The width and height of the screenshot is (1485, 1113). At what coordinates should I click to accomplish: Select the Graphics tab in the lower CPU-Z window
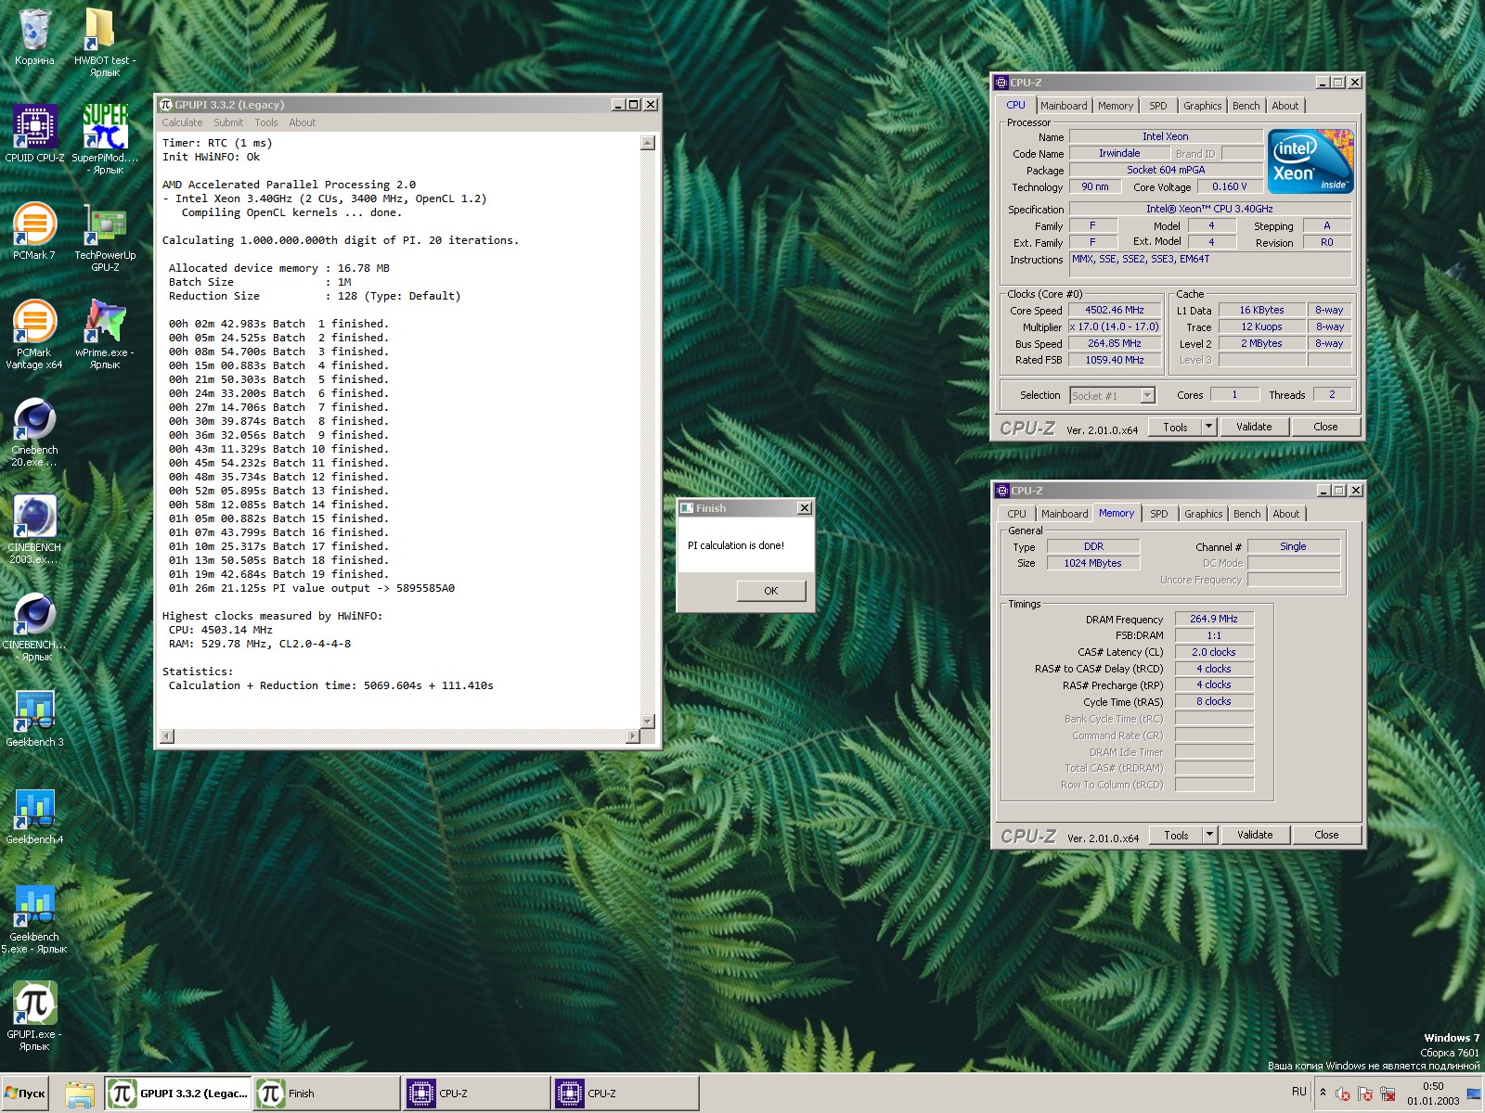[x=1204, y=514]
